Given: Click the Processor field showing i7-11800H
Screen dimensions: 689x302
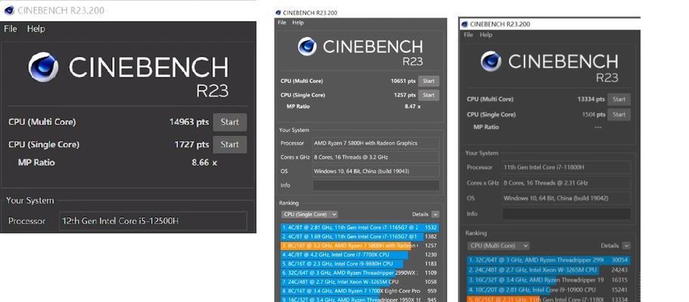Looking at the screenshot, I should [x=567, y=168].
